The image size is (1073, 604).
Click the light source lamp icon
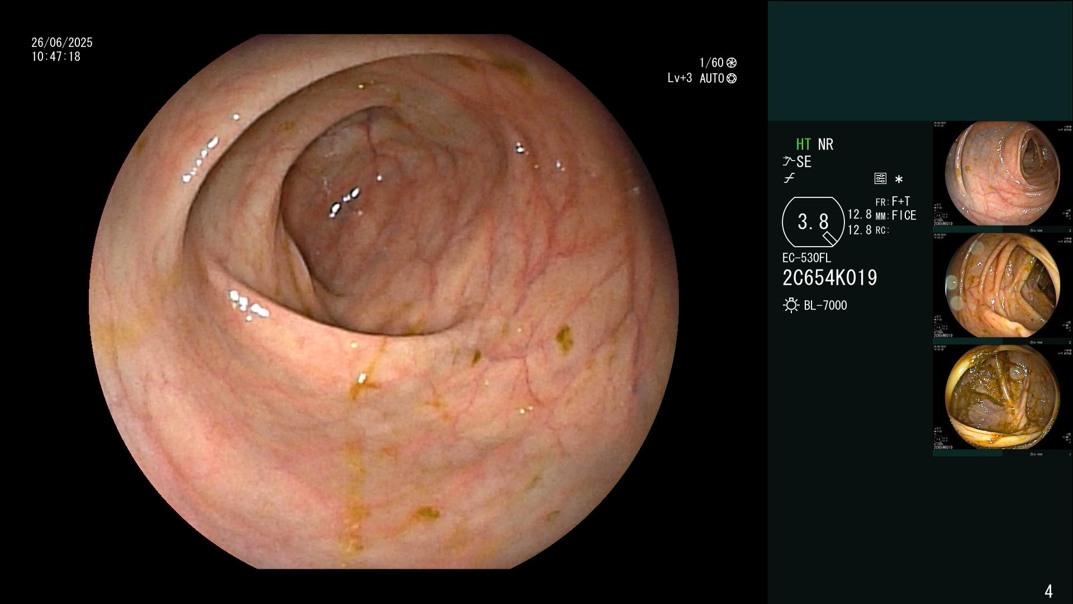click(791, 305)
